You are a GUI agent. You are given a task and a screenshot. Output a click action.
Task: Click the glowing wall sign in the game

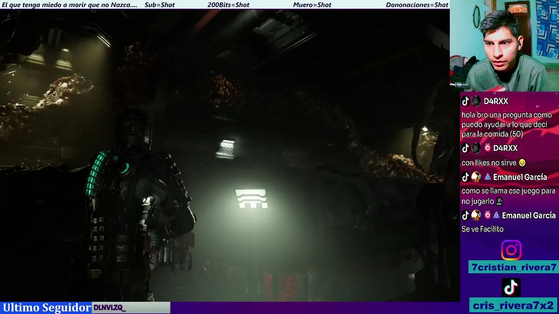click(x=251, y=198)
